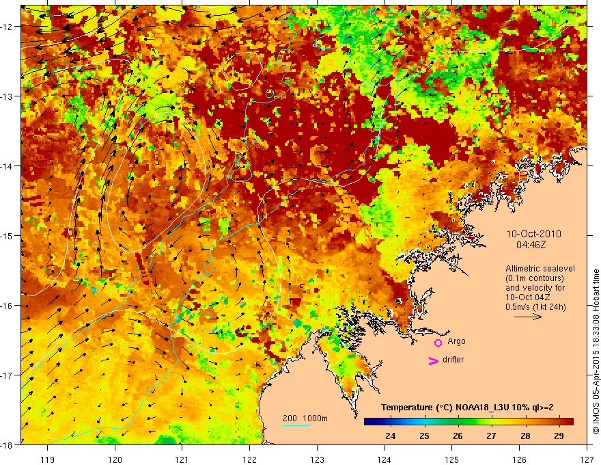601x465 pixels.
Task: Click the color bar value 24
Action: coord(390,436)
